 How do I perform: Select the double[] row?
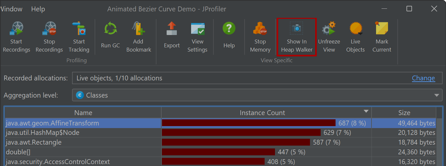[x=221, y=152]
